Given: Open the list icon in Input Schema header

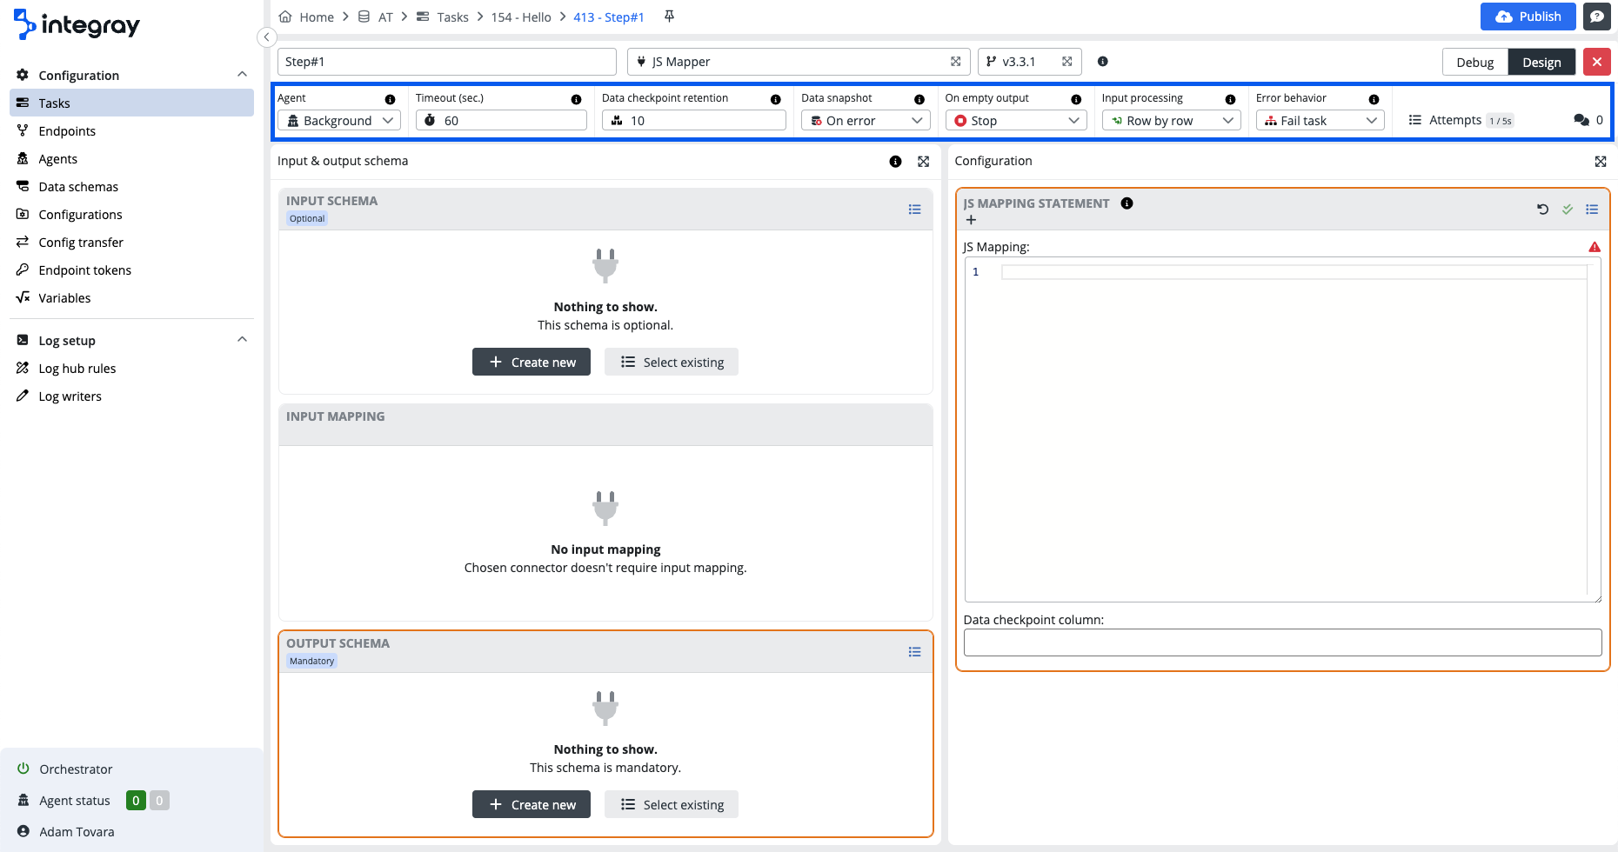Looking at the screenshot, I should pyautogui.click(x=914, y=209).
